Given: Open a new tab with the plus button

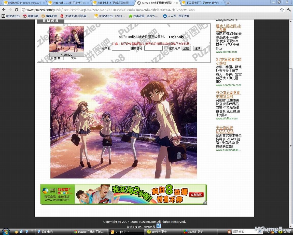Looking at the screenshot, I should (x=228, y=3).
